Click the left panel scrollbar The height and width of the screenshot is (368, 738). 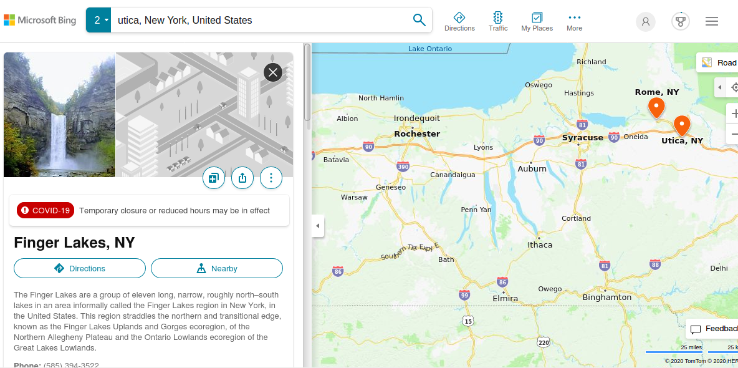point(307,82)
